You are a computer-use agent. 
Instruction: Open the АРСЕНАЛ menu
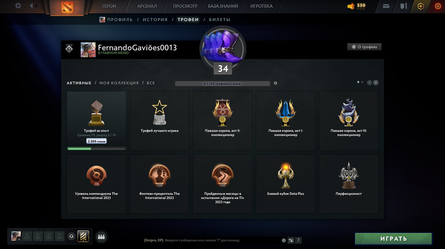[147, 6]
